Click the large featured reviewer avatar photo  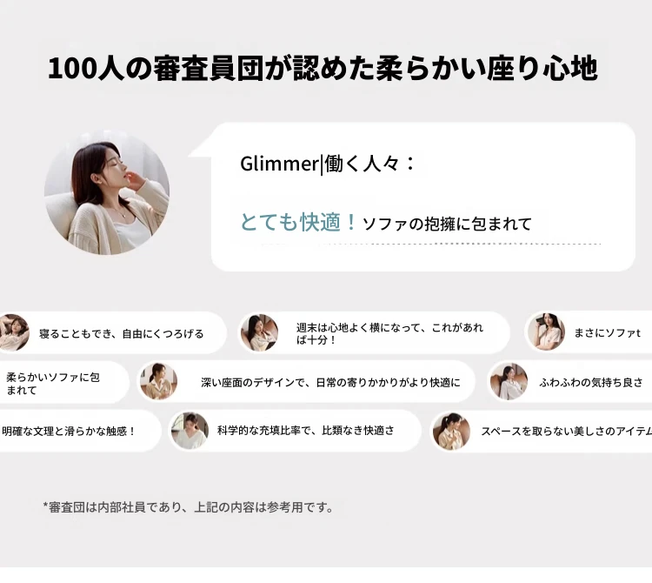coord(107,192)
